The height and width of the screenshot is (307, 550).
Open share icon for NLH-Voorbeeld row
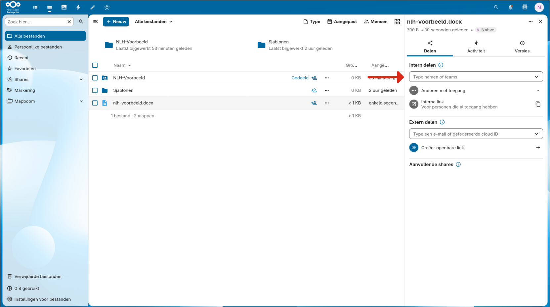[314, 78]
